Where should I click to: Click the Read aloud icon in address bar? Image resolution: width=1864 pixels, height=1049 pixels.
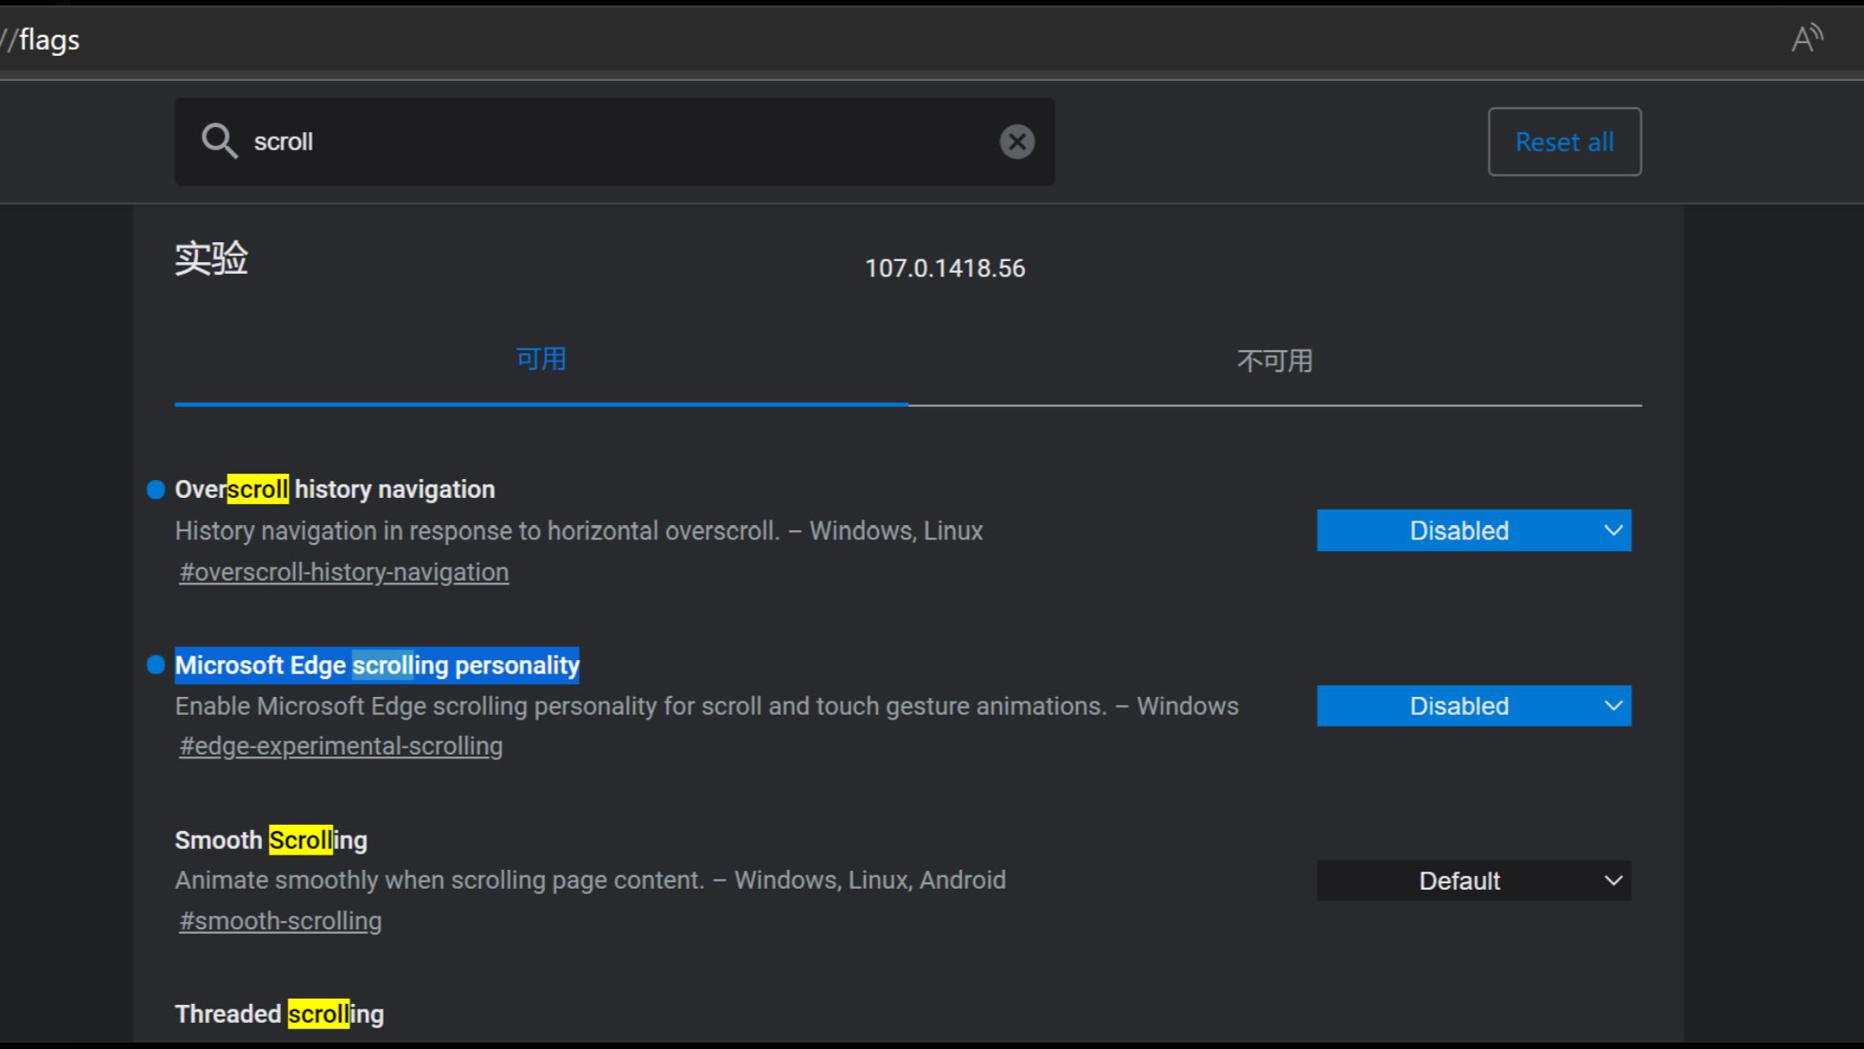1806,39
